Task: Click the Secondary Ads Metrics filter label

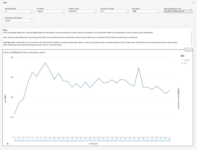Action: 14,18
